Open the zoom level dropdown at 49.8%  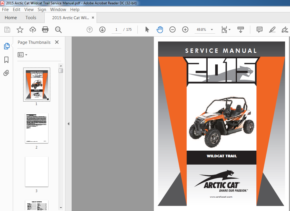(212, 30)
